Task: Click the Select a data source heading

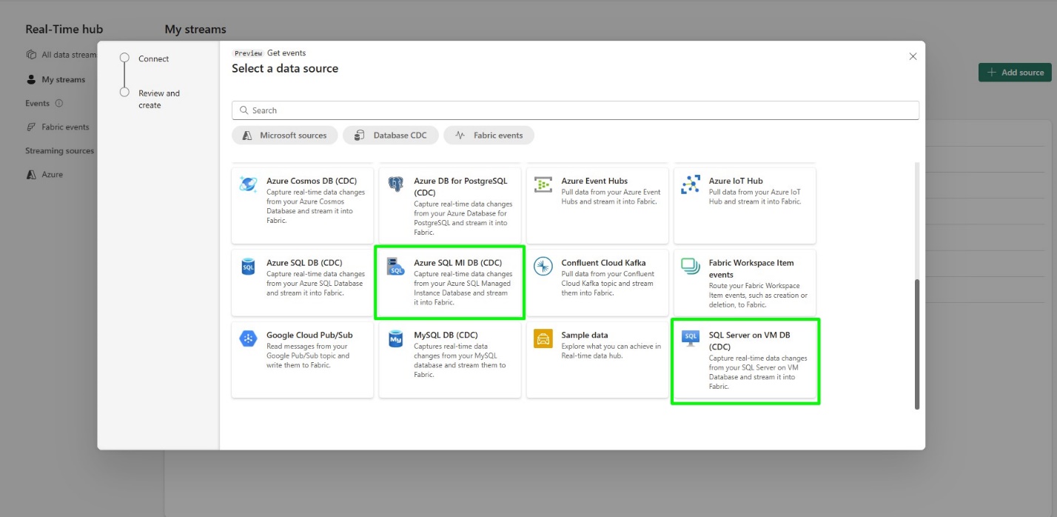Action: point(285,68)
